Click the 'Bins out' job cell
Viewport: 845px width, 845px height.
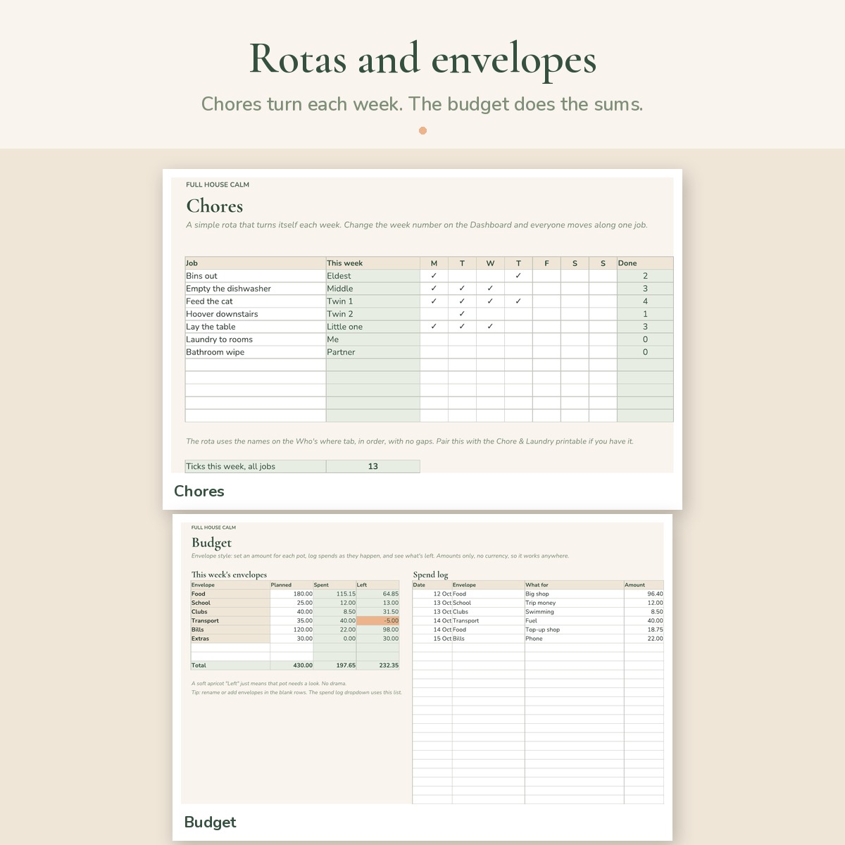[x=256, y=276]
